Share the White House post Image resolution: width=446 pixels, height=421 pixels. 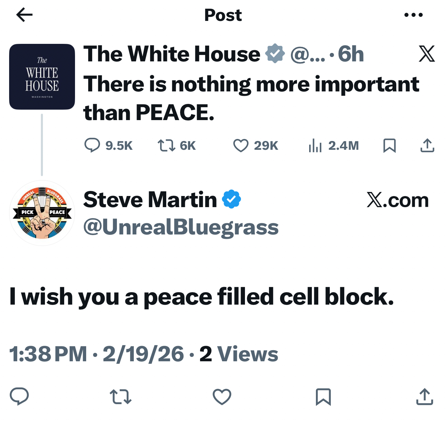pos(427,145)
